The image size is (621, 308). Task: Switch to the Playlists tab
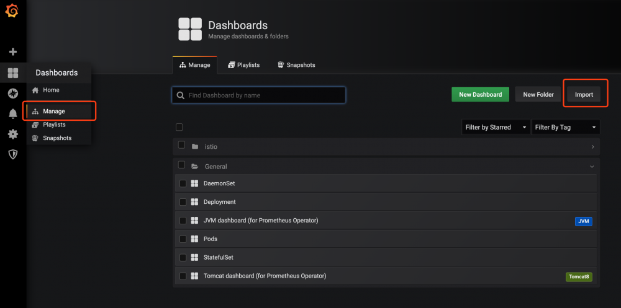(243, 65)
